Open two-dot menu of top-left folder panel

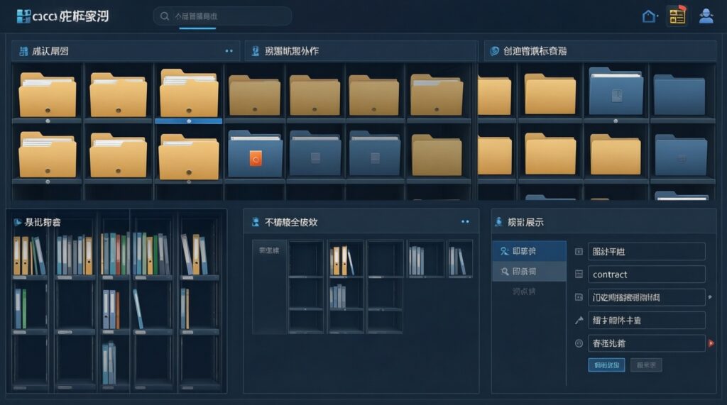click(229, 51)
